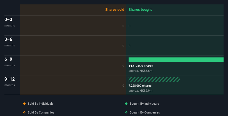
Task: Click the 7,228,000 shares value
Action: pyautogui.click(x=140, y=86)
